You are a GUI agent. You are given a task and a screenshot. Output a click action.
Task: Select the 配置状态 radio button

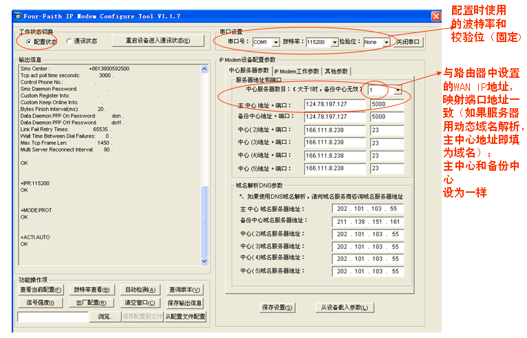click(x=29, y=42)
